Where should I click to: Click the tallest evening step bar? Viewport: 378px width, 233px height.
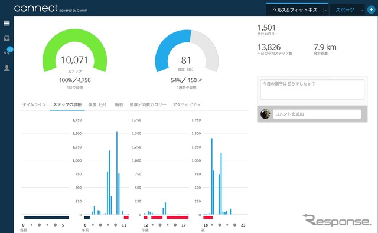212,176
